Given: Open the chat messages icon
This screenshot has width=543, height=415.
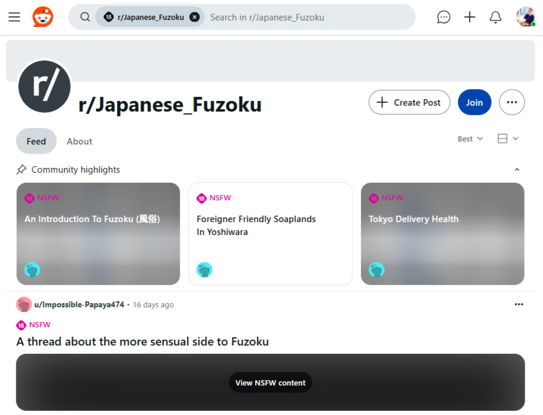Looking at the screenshot, I should 444,17.
